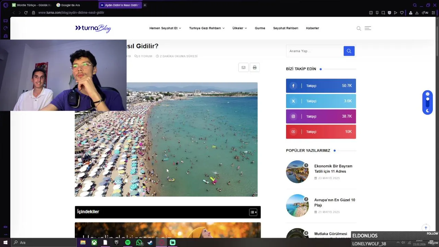Open the Haberler menu item
Screen dimensions: 439x247
pos(312,28)
